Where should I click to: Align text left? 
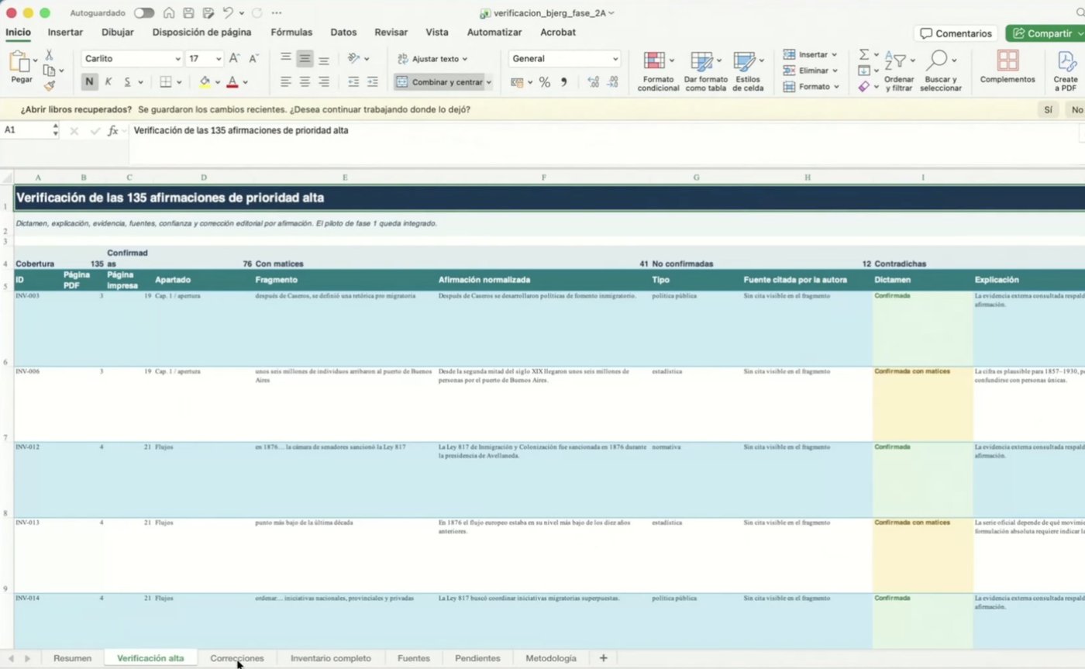click(x=286, y=81)
